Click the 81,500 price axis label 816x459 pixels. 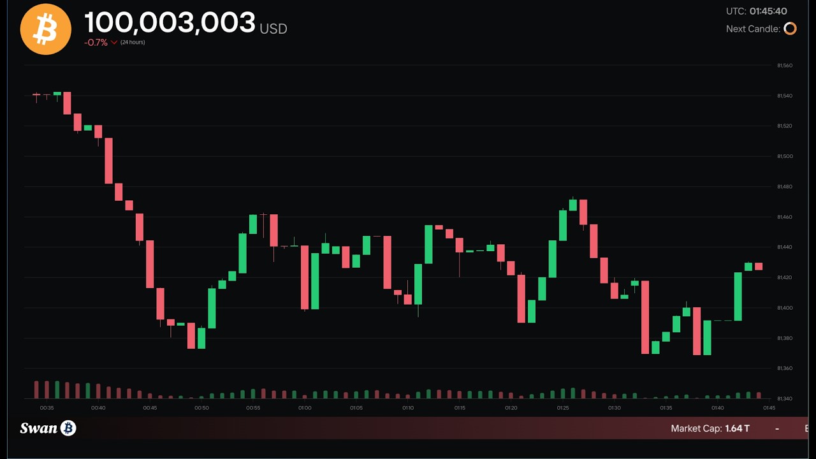[x=784, y=156]
